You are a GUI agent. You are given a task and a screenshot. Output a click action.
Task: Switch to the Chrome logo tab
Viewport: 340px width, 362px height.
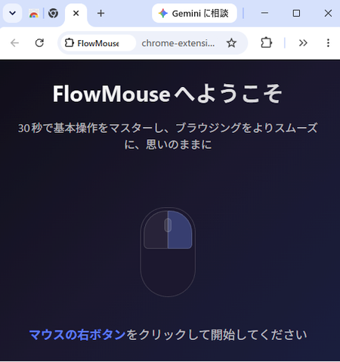(53, 14)
